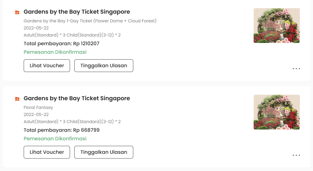Viewport: 313px width, 171px height.
Task: Click total payment Rp 668799
Action: click(x=61, y=130)
